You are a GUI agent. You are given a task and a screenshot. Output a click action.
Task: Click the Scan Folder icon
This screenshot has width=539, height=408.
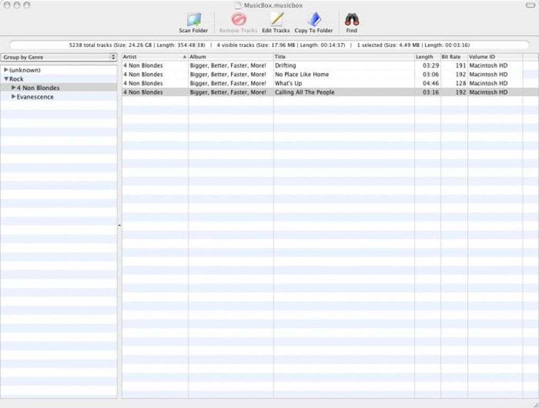coord(193,20)
